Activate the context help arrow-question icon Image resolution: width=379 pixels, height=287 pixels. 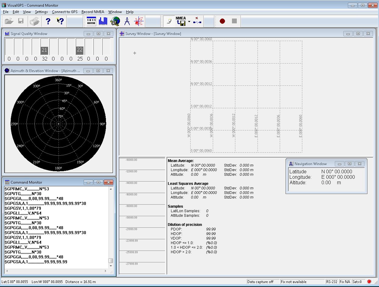[x=60, y=21]
